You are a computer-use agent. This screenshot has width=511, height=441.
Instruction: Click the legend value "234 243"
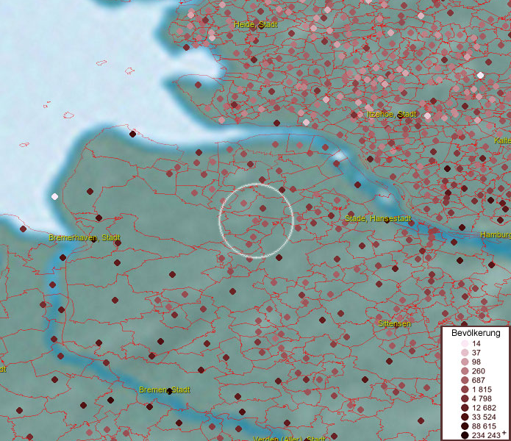pos(486,435)
